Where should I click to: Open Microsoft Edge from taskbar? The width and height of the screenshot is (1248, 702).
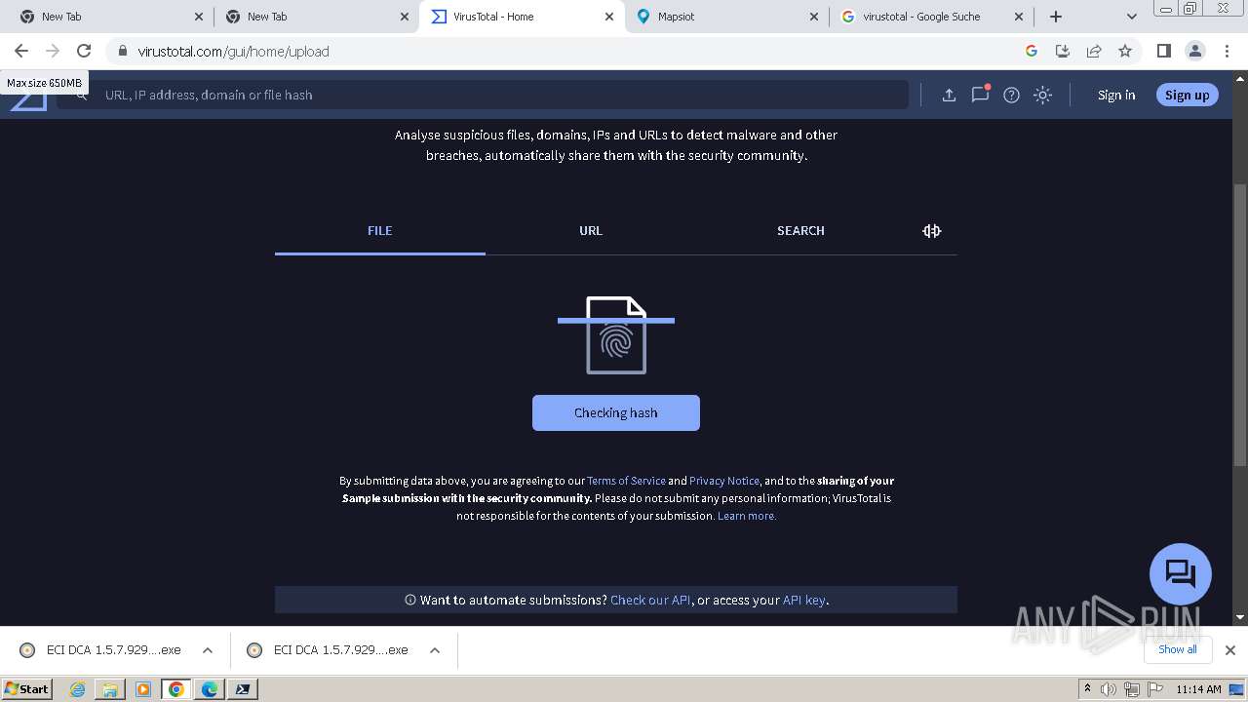click(210, 689)
